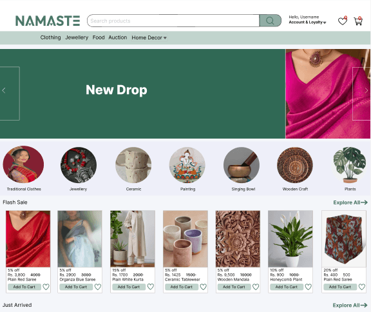Select the Singing Bowl category circle
This screenshot has width=371, height=312.
pyautogui.click(x=242, y=165)
